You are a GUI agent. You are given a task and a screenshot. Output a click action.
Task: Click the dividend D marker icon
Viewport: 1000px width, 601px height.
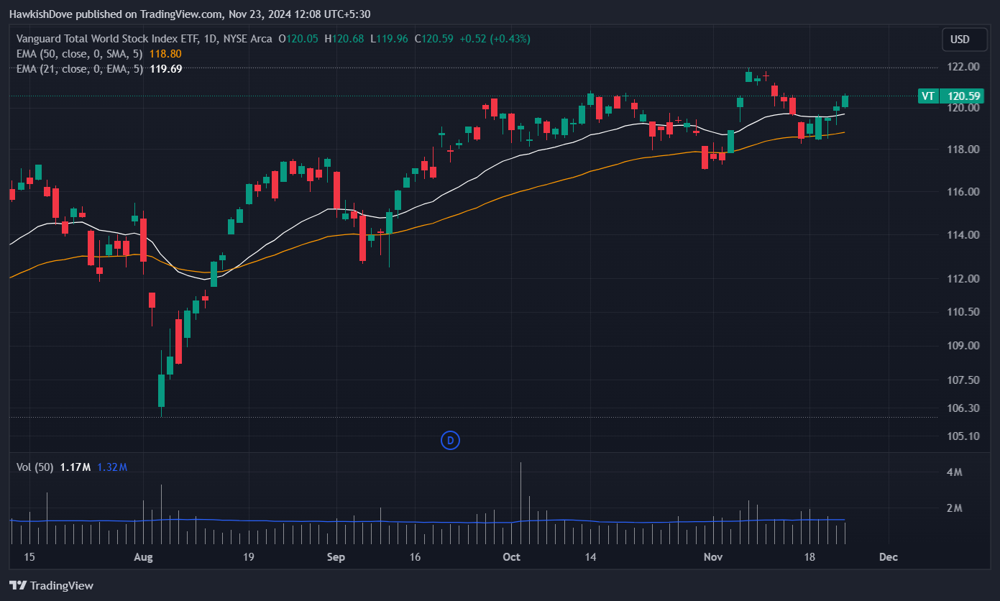point(450,440)
